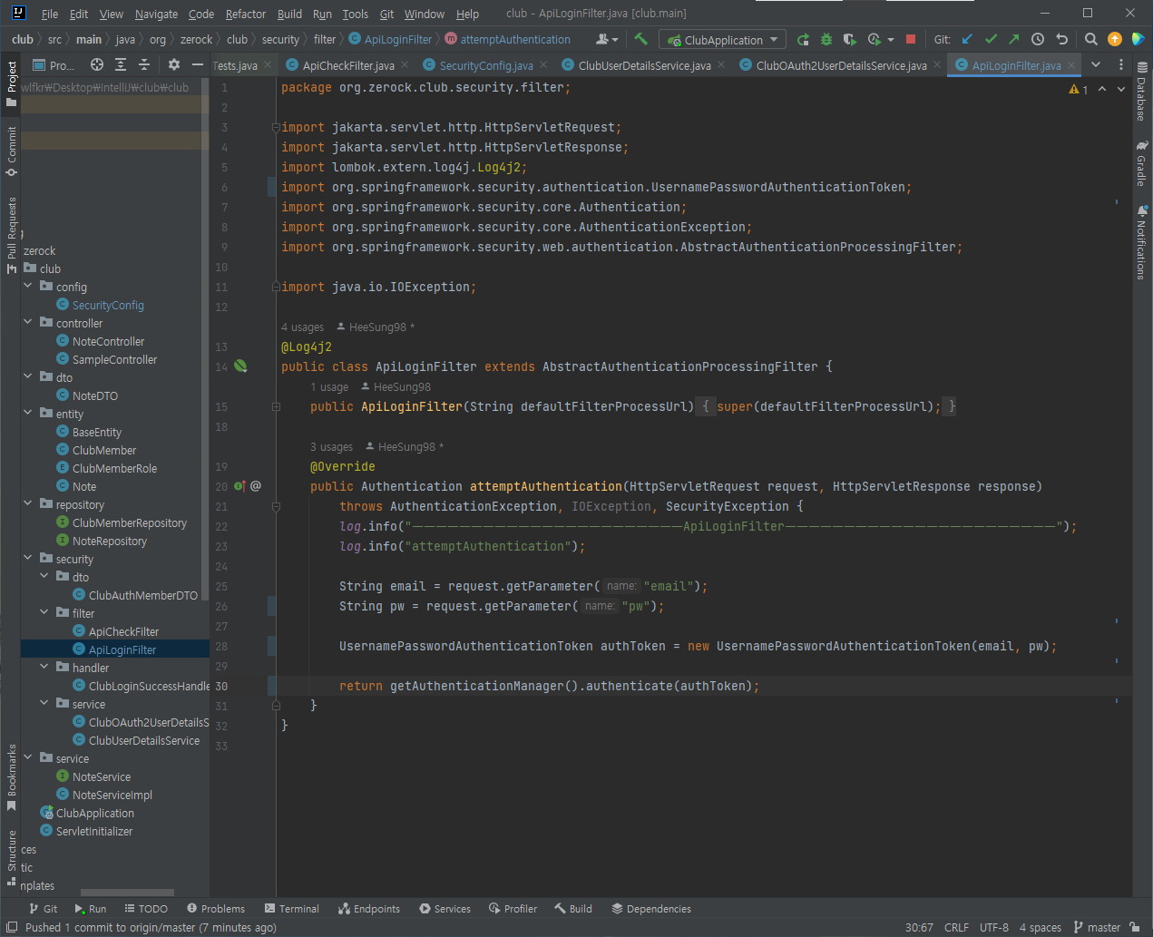Switch to the SecurityConfig.java tab
Viewport: 1153px width, 937px height.
coord(486,65)
